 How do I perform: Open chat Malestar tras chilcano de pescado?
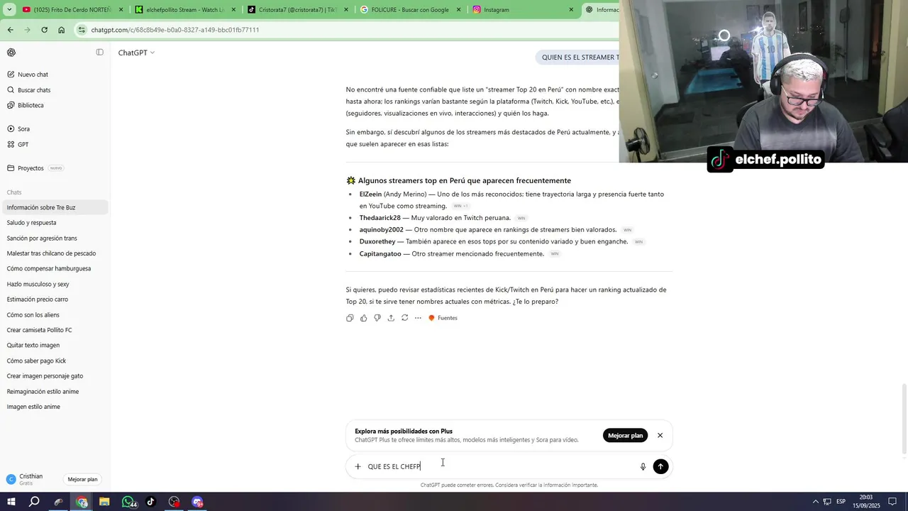click(x=55, y=253)
